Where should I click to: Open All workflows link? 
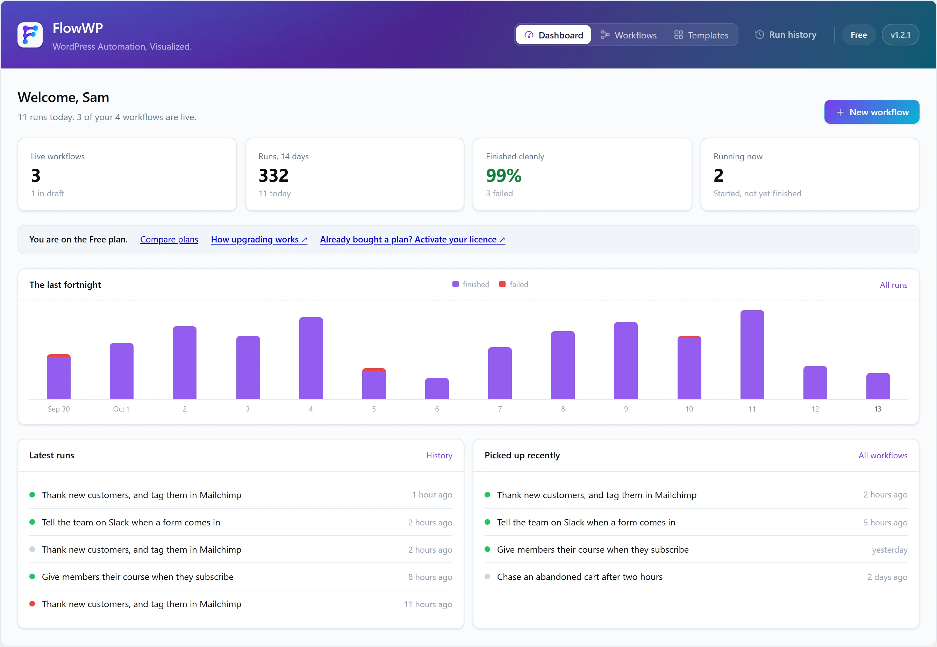pyautogui.click(x=883, y=455)
